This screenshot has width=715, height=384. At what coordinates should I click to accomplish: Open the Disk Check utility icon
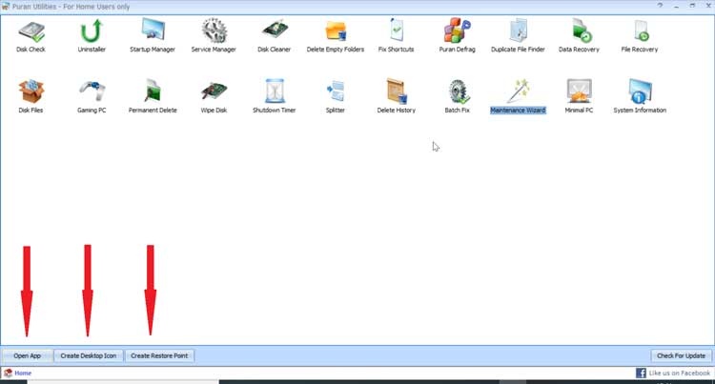(31, 31)
